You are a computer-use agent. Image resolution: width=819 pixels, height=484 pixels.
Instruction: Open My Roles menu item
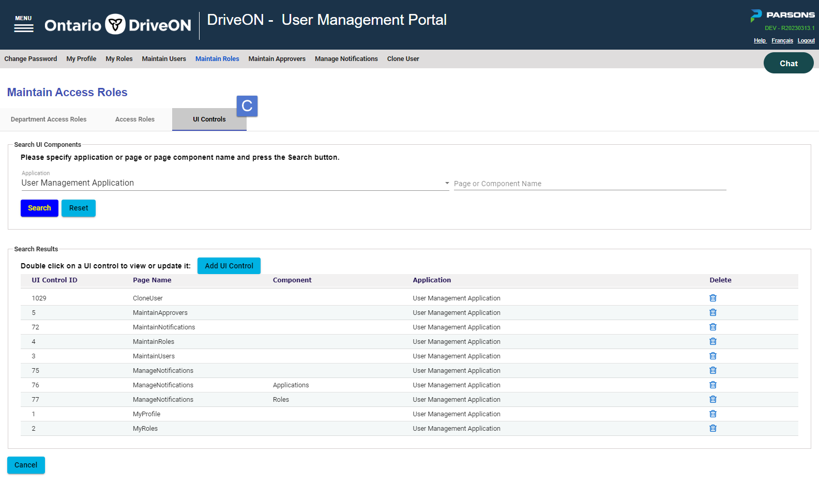pyautogui.click(x=119, y=59)
